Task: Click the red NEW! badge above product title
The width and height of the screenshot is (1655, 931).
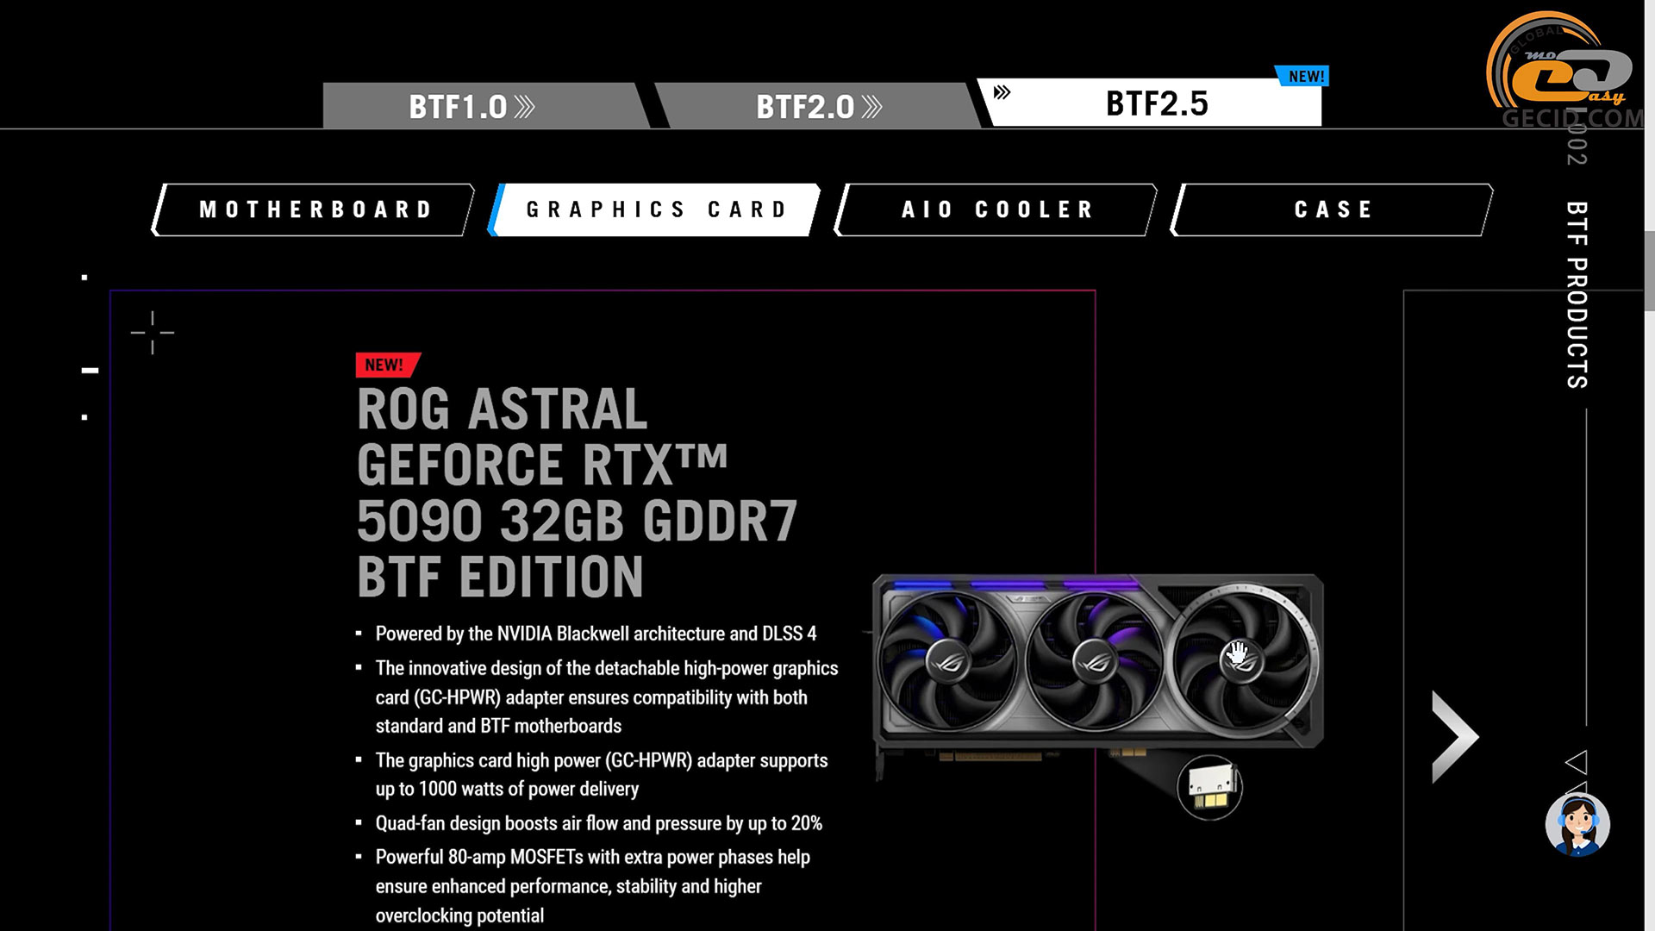Action: (387, 365)
